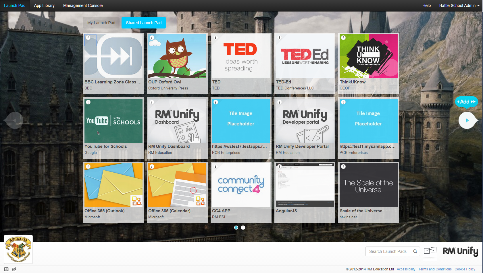Click the RM Unify logo in footer

pos(460,251)
